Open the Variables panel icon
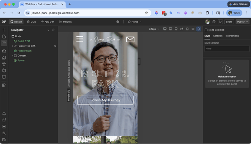 pyautogui.click(x=4, y=58)
